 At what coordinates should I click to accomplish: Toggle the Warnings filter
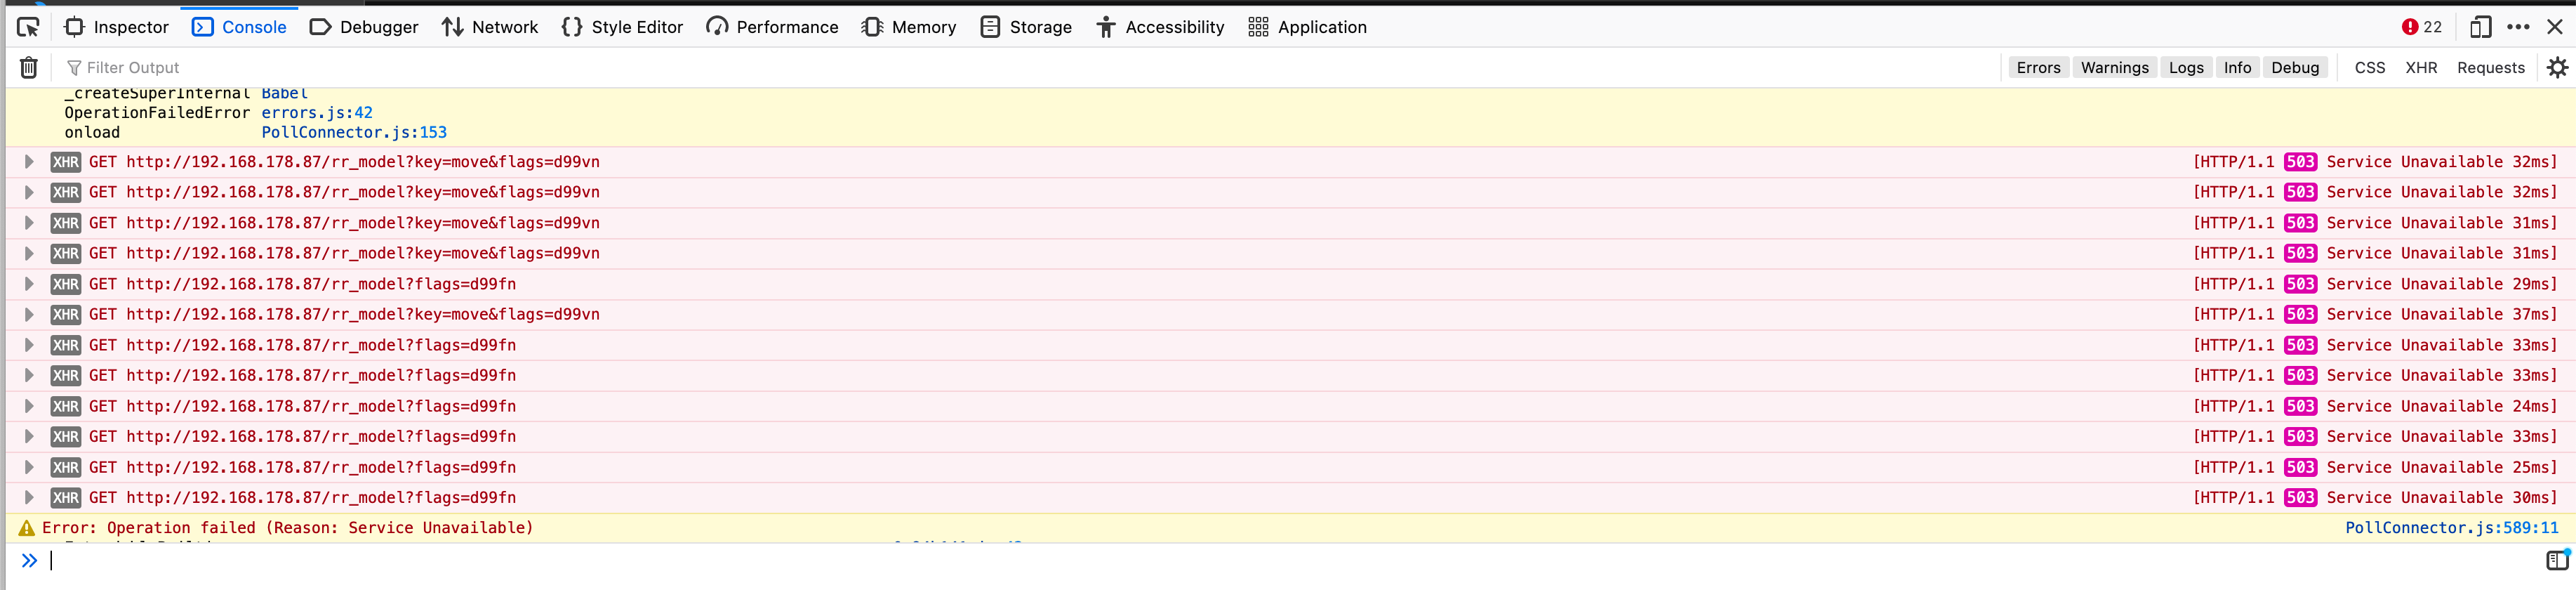click(x=2114, y=68)
